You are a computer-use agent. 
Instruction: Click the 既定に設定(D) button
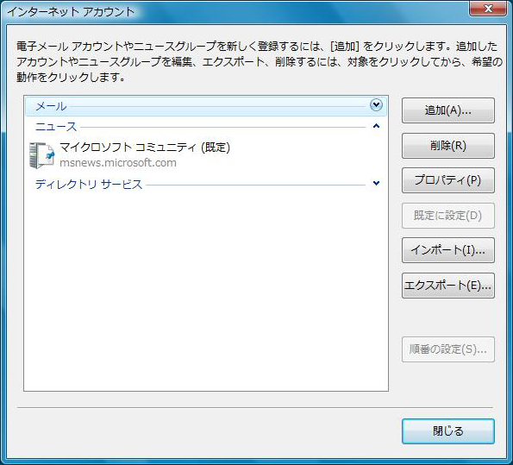pyautogui.click(x=447, y=216)
